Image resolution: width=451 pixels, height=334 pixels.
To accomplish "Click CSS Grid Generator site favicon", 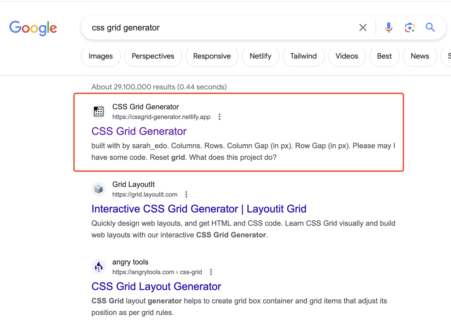I will coord(99,112).
